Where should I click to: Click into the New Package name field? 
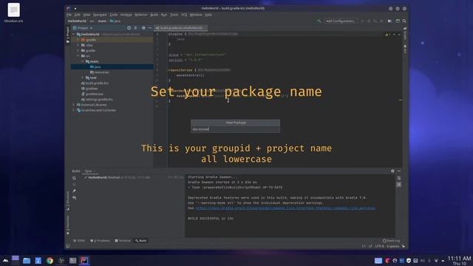coord(235,129)
